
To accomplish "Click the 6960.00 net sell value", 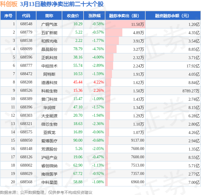I will point(138,182).
